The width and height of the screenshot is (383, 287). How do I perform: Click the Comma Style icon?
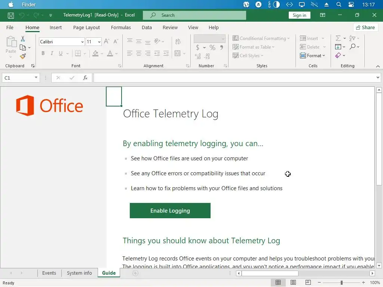click(x=221, y=47)
